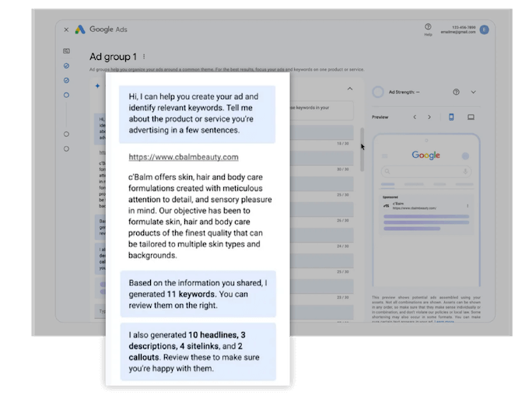Select the current step circle in sidebar
The image size is (529, 402).
[66, 95]
